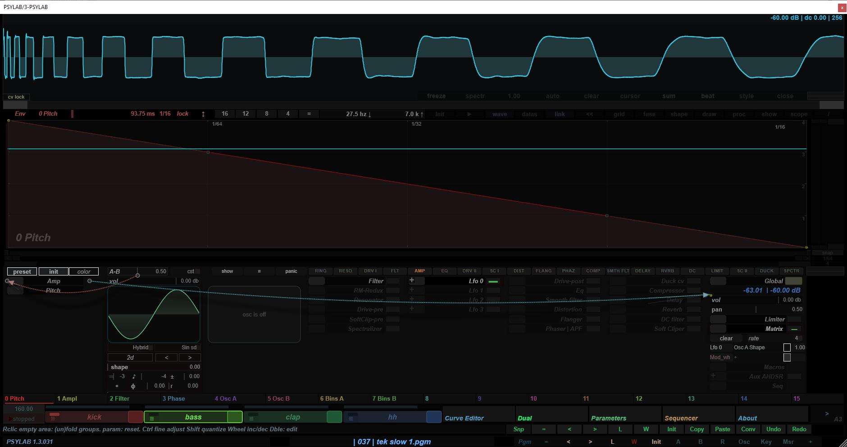Switch to the 2 Filter envelope tab
Viewport: 847px width, 447px height.
tap(119, 399)
